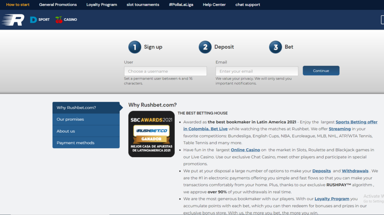Open slot tournaments page
Image resolution: width=384 pixels, height=215 pixels.
pyautogui.click(x=143, y=5)
